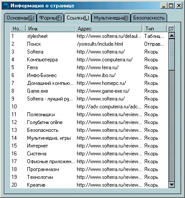Select the Программазм row
Screen dimensions: 185x198
(x=89, y=169)
